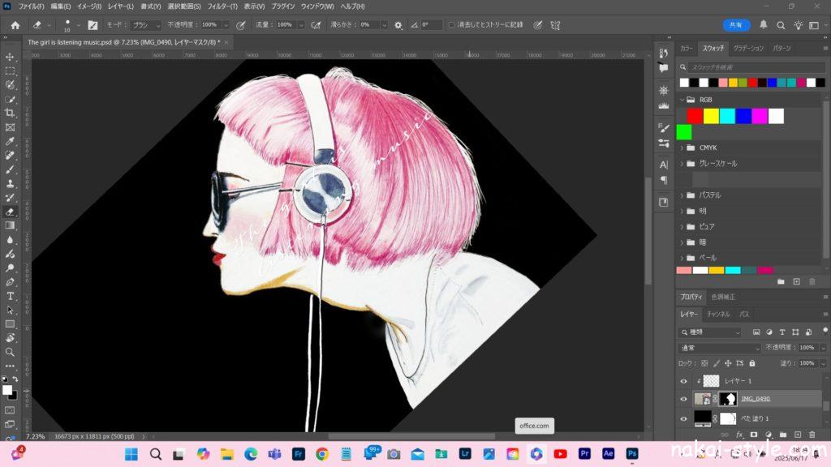Enable 消去してヒストリーに記録 checkbox
The image size is (831, 467).
point(451,25)
